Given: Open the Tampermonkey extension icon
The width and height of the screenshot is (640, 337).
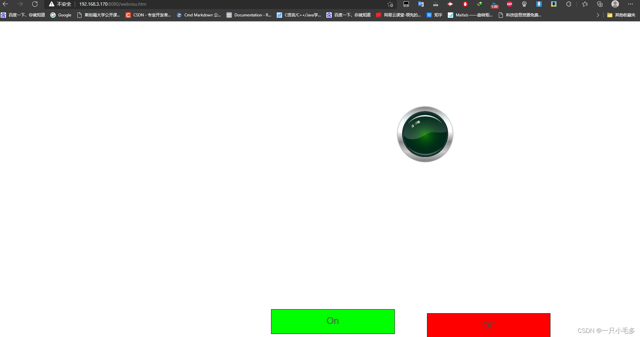Looking at the screenshot, I should pyautogui.click(x=406, y=4).
